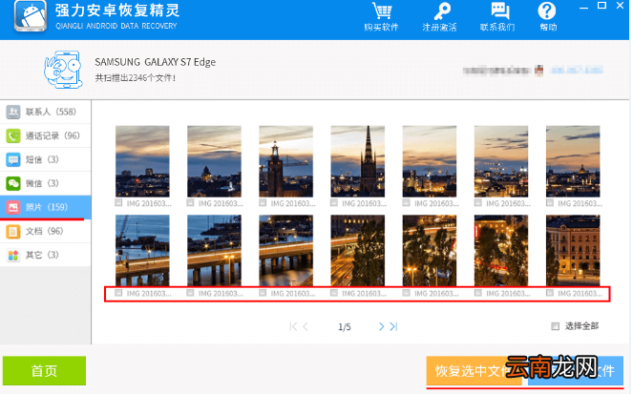This screenshot has width=633, height=394.
Task: Open the illuminated yellow building thumbnail
Action: tap(573, 251)
